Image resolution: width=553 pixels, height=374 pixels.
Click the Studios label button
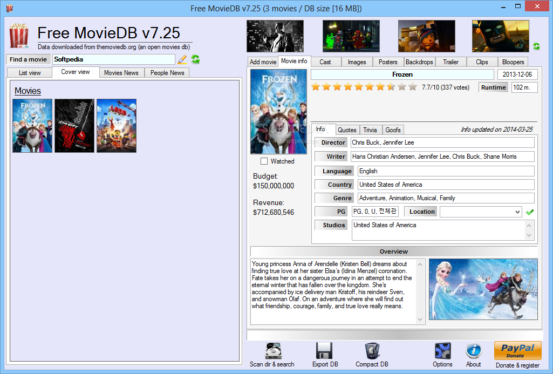(331, 225)
